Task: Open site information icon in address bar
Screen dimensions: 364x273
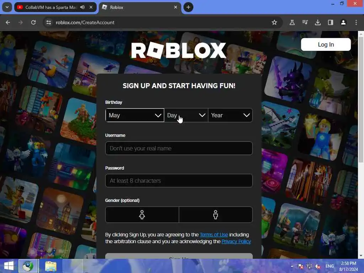Action: (48, 22)
